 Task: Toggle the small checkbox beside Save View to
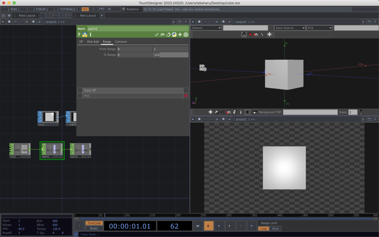coord(271,28)
